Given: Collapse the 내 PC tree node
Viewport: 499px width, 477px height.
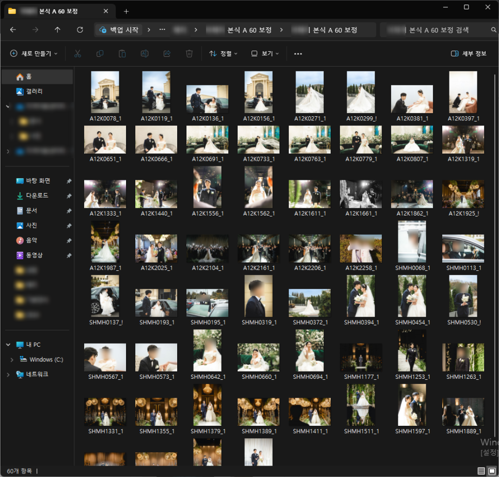Looking at the screenshot, I should (8, 345).
